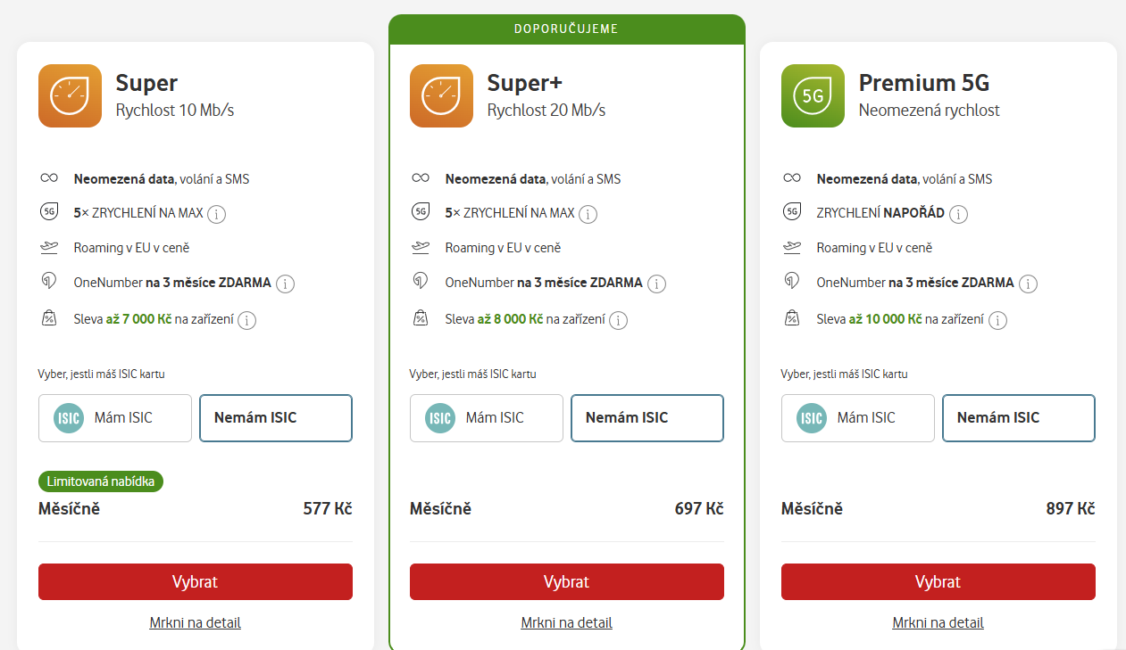Image resolution: width=1126 pixels, height=650 pixels.
Task: Select Mám ISIC for Premium 5G plan
Action: (858, 418)
